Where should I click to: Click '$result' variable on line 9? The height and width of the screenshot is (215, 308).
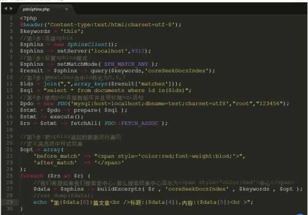[x=32, y=71]
